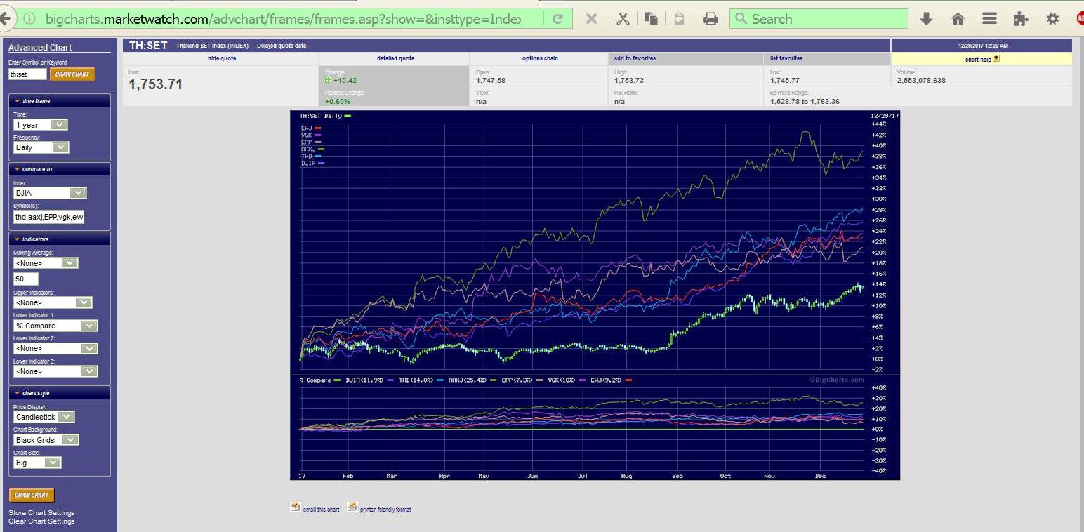The height and width of the screenshot is (532, 1084).
Task: Click the search magnifier icon in search box
Action: (x=740, y=19)
